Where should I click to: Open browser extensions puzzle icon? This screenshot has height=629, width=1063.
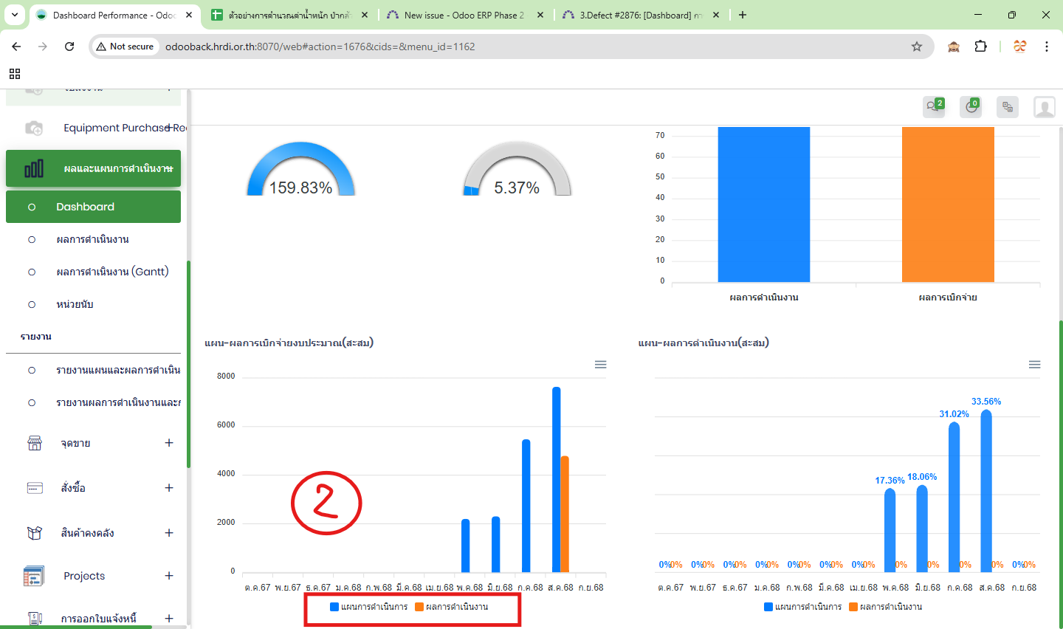980,47
